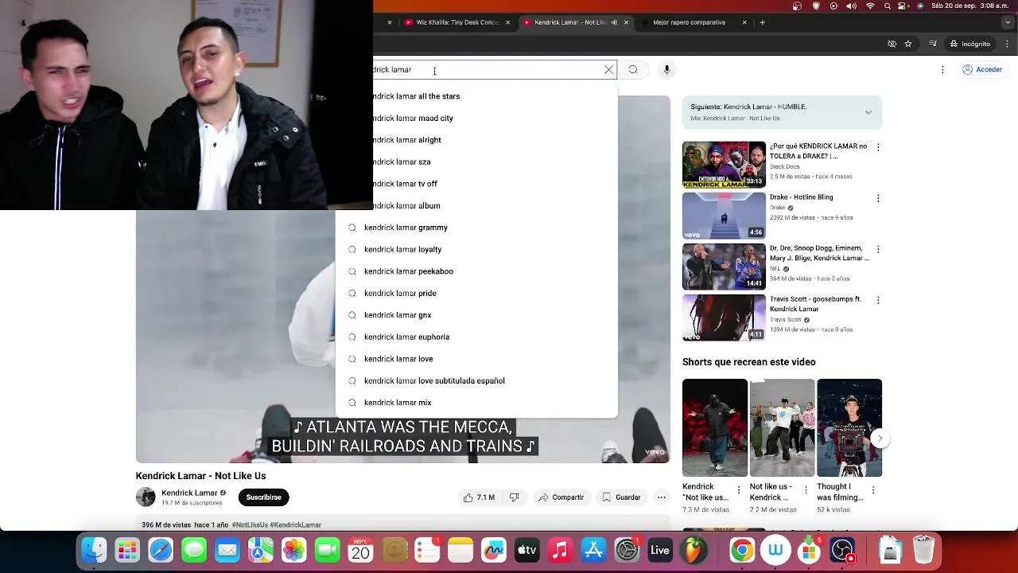The height and width of the screenshot is (573, 1018).
Task: Open the media control icon in Chrome toolbar
Action: point(933,44)
